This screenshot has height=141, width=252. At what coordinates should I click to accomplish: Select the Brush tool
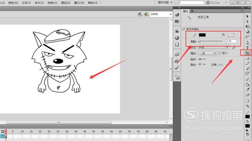pyautogui.click(x=247, y=69)
